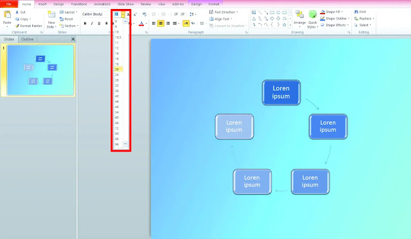Justify the paragraph text
Viewport: 411px width, 239px height.
tap(175, 23)
